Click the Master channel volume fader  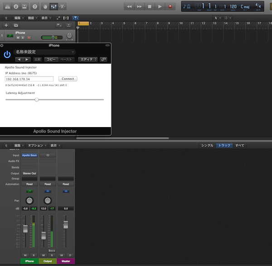tap(66, 225)
